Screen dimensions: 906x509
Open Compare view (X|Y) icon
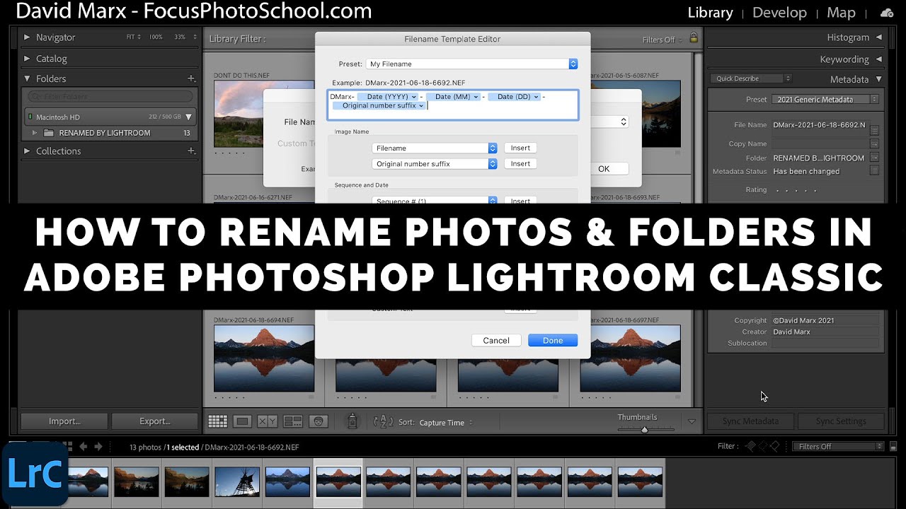pos(268,421)
